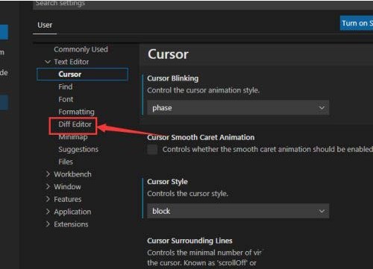
Task: Open the Font settings category
Action: click(66, 99)
